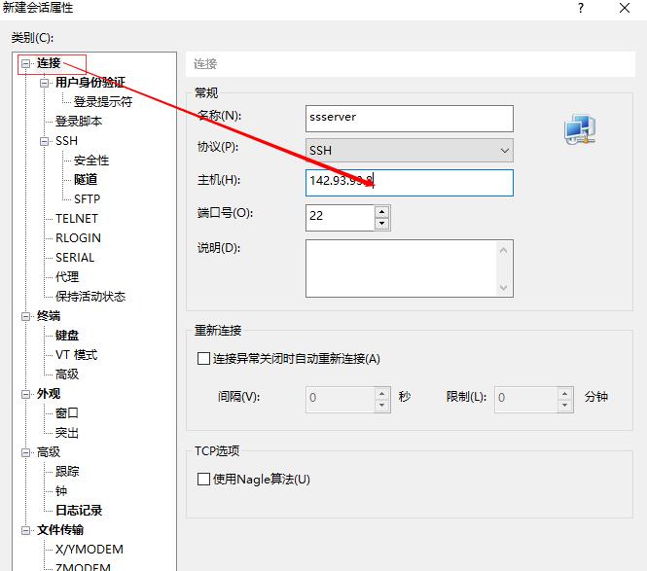This screenshot has height=571, width=647.
Task: Select 隧道 under SSH
Action: point(86,179)
